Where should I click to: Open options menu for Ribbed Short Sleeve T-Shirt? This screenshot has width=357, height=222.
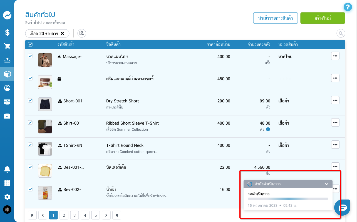(x=335, y=122)
